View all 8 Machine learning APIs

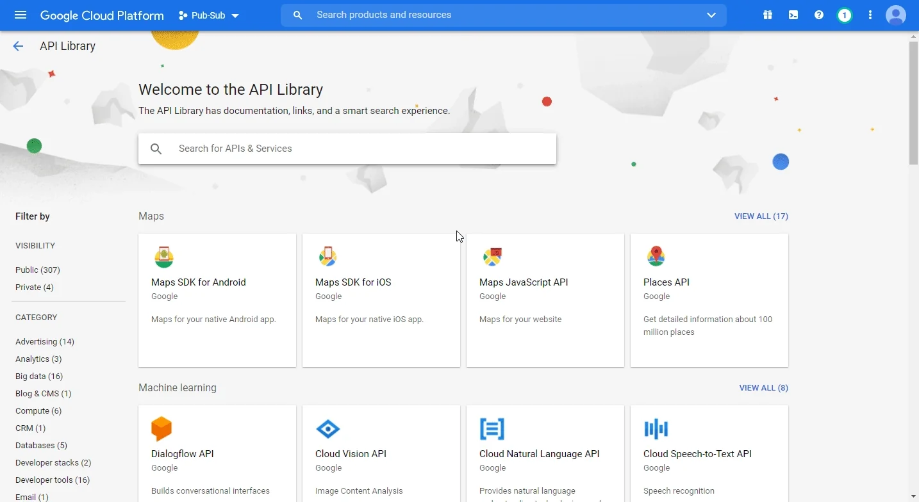764,388
